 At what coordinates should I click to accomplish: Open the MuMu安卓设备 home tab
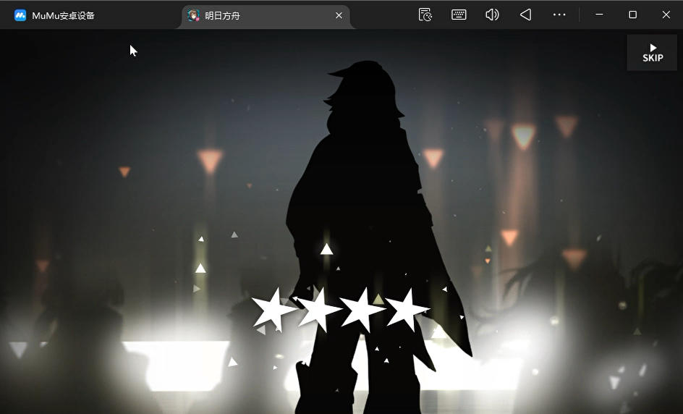click(x=54, y=16)
